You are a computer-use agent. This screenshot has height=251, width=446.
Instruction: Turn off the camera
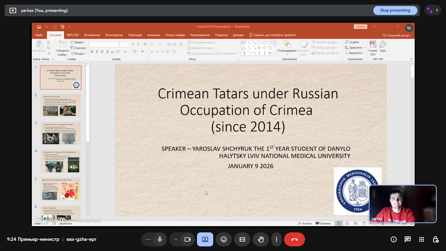[188, 239]
